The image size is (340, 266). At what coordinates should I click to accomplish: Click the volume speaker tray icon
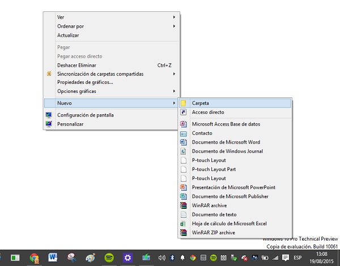point(161,258)
